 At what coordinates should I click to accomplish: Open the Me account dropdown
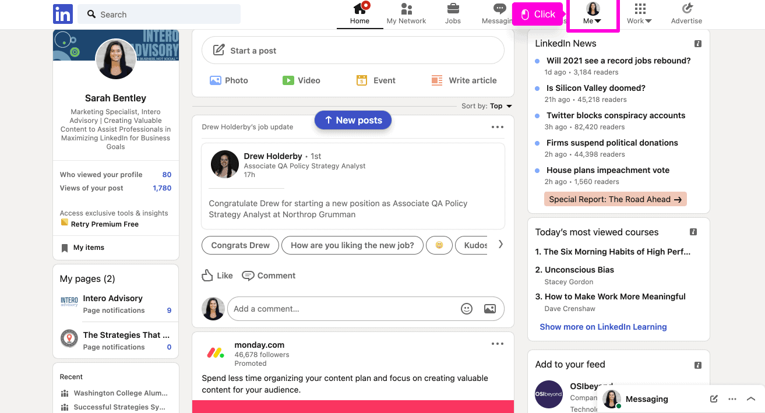(593, 14)
